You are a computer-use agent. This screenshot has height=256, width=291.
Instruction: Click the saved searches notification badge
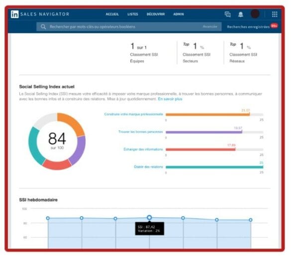tap(274, 25)
